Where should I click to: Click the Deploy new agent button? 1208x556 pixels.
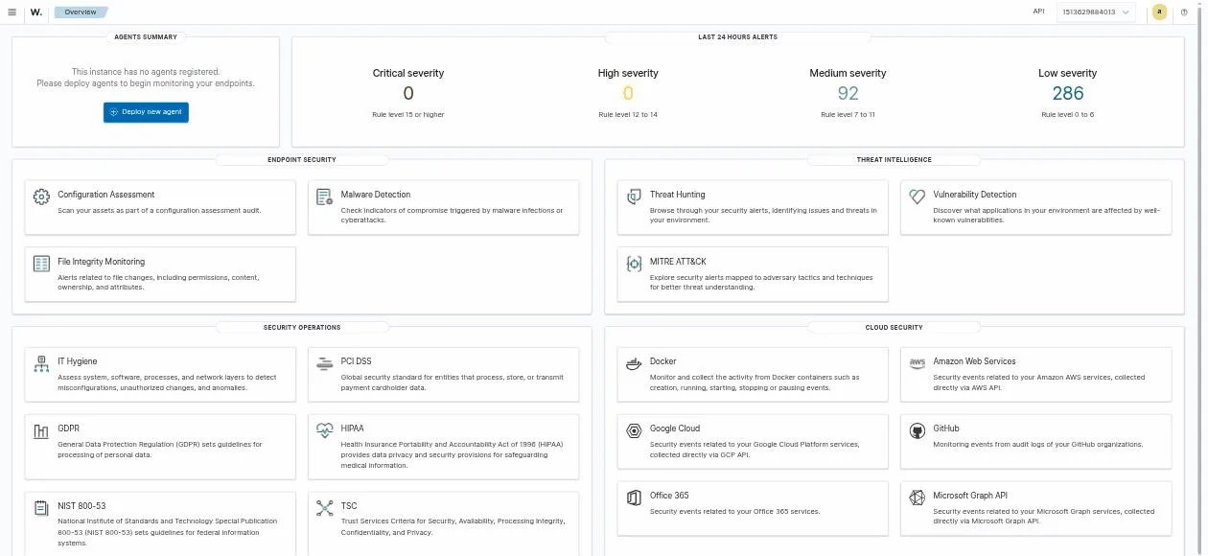point(146,111)
